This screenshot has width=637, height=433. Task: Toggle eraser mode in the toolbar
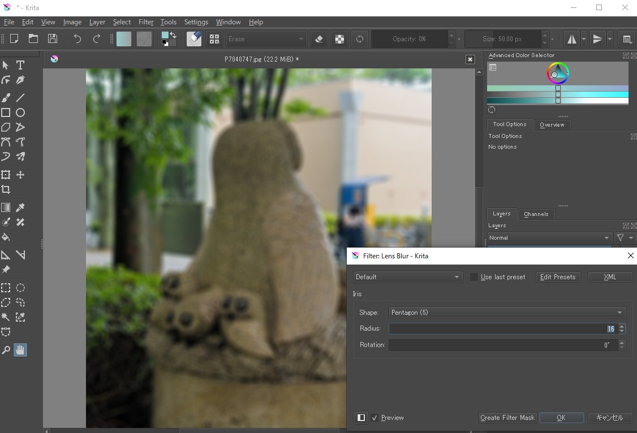coord(319,39)
